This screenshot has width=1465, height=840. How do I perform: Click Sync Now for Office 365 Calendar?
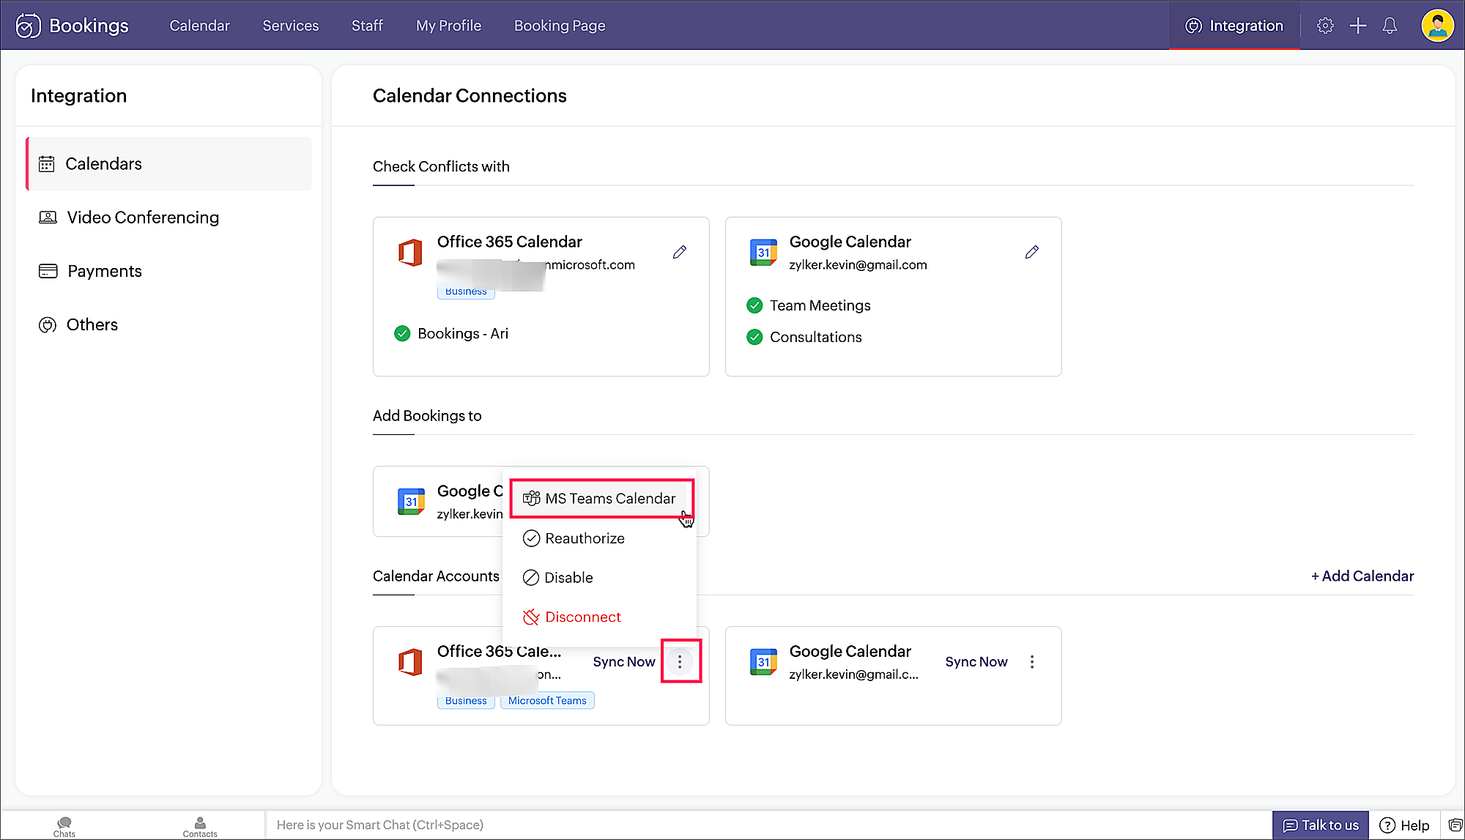pyautogui.click(x=624, y=662)
